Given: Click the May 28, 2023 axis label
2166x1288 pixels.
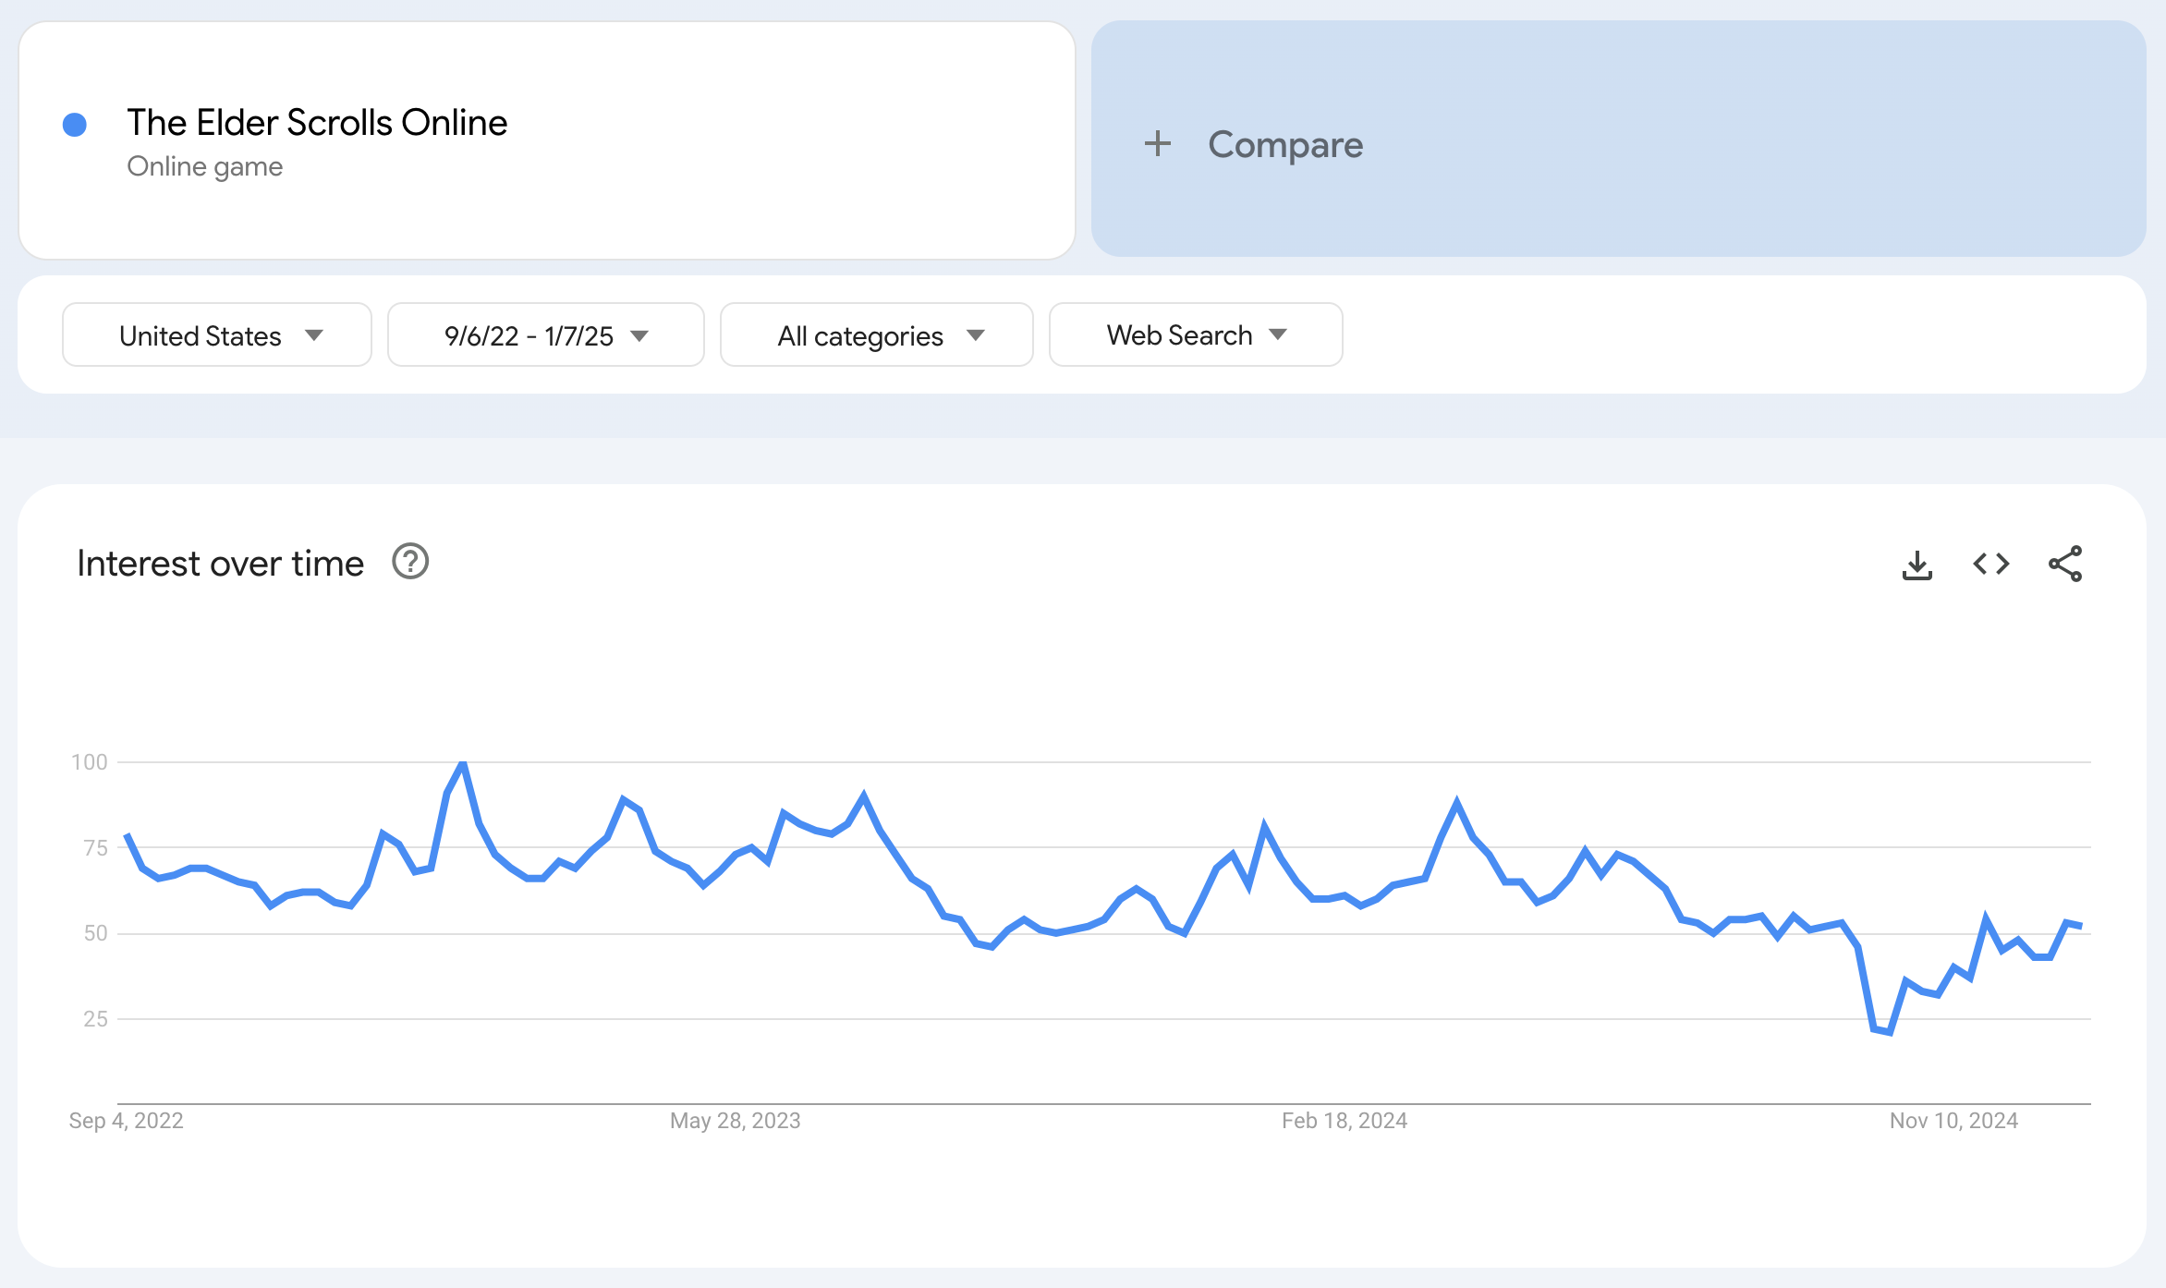Looking at the screenshot, I should click(736, 1121).
